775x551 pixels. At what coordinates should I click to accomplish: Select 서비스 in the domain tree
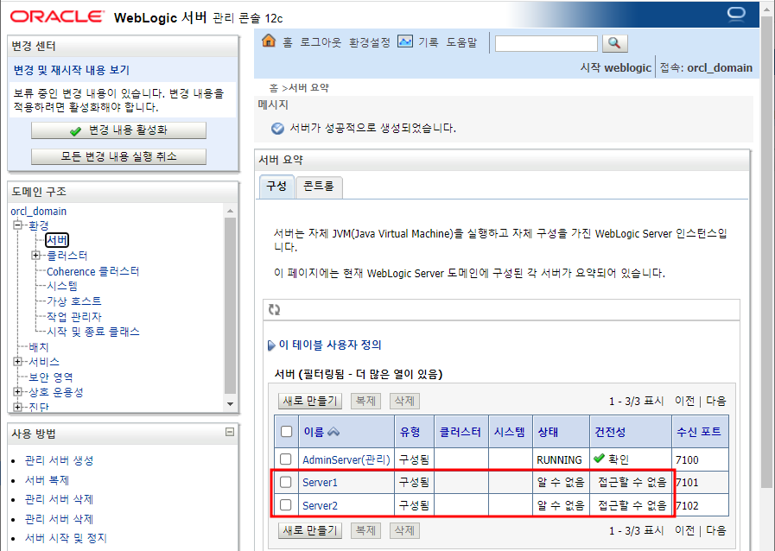coord(44,362)
